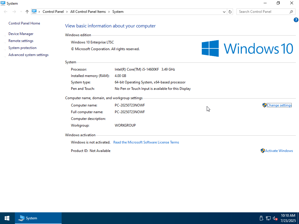Click the Up navigation arrow
The height and width of the screenshot is (224, 299).
(27, 12)
